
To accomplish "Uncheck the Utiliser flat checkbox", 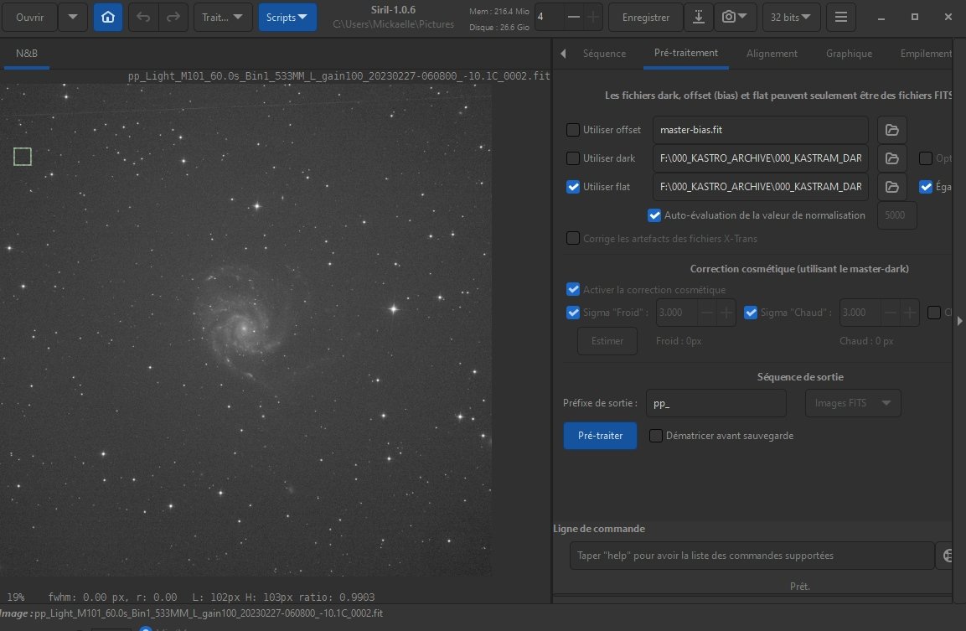I will [x=573, y=187].
